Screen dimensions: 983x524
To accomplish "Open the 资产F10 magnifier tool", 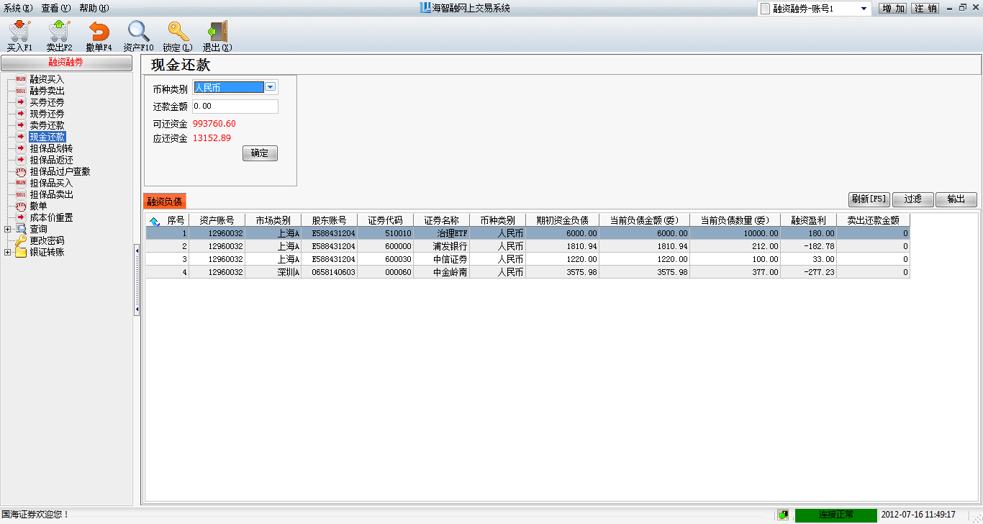I will pyautogui.click(x=138, y=36).
